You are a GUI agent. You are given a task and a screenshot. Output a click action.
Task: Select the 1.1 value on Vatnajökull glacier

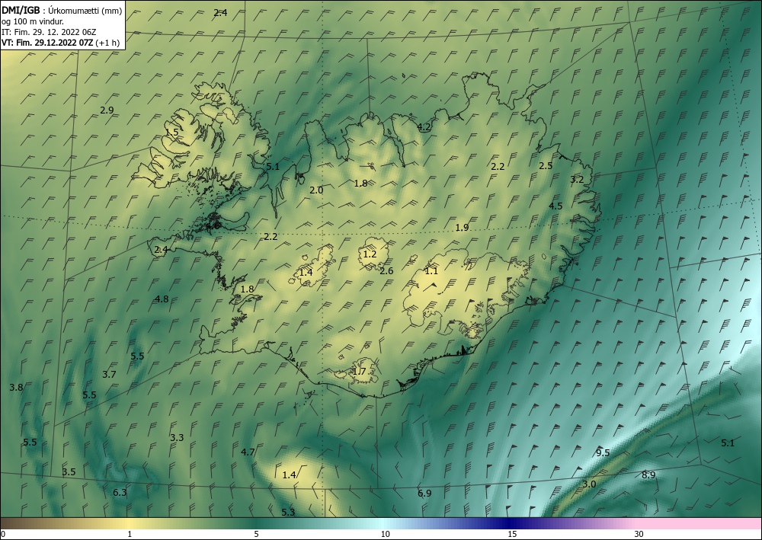pyautogui.click(x=431, y=271)
